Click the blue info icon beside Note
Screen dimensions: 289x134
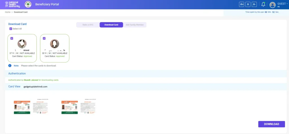coord(10,66)
